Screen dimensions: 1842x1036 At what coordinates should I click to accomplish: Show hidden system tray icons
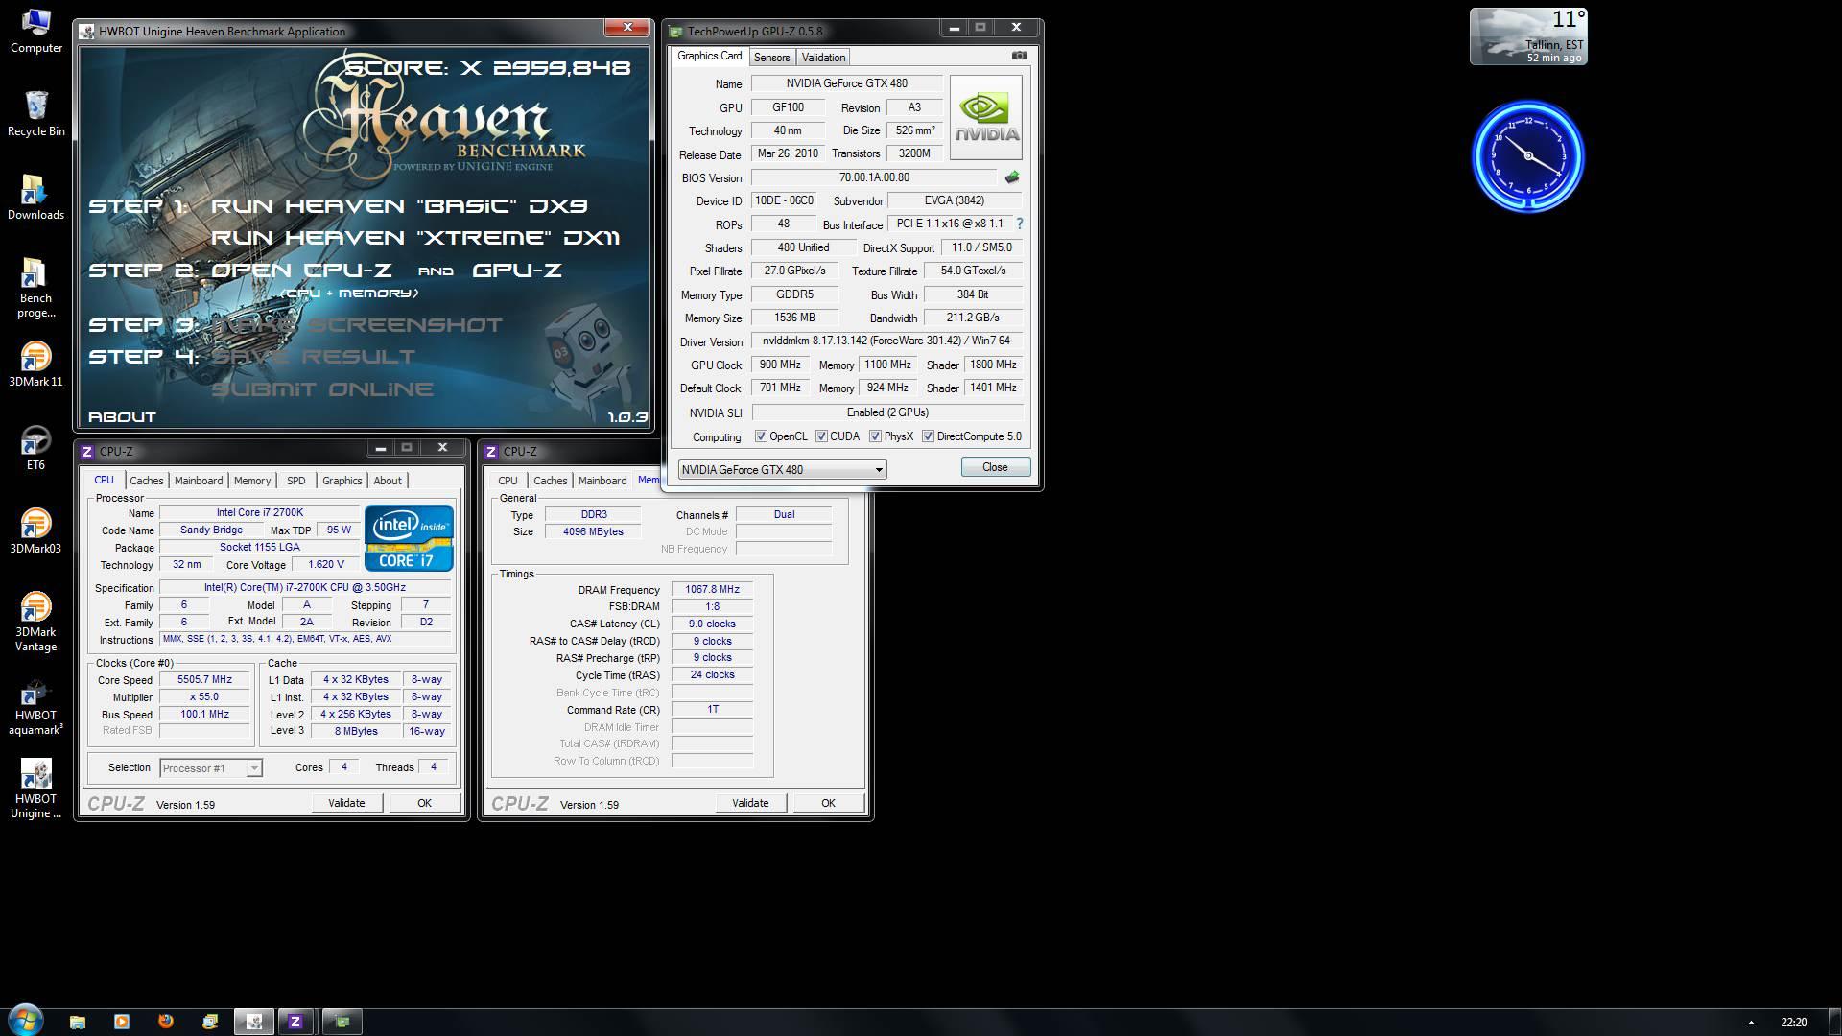1751,1023
